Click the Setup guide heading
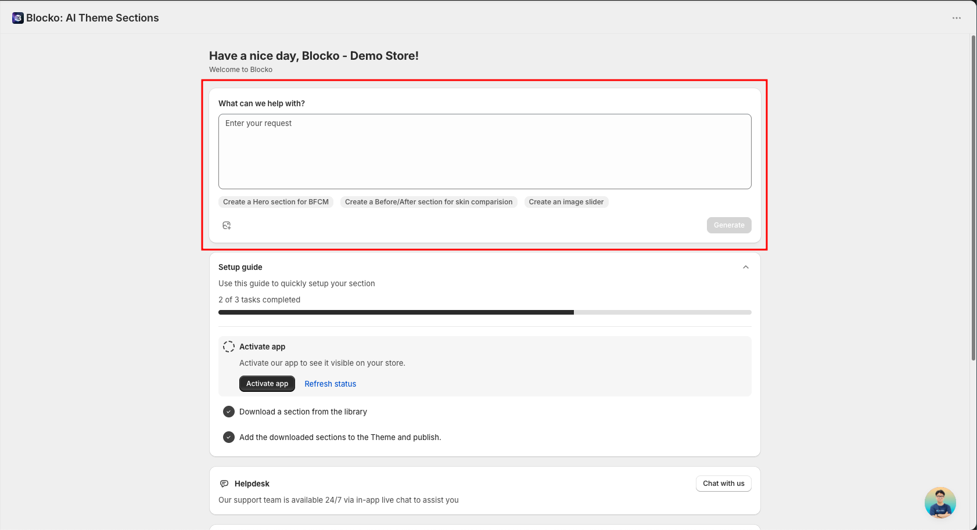 click(240, 267)
